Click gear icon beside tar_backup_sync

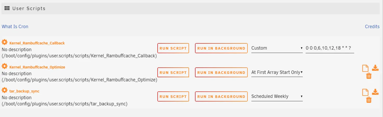[x=4, y=90]
